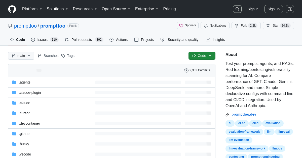Click the Sponsor heart icon
The image size is (302, 158).
[181, 26]
